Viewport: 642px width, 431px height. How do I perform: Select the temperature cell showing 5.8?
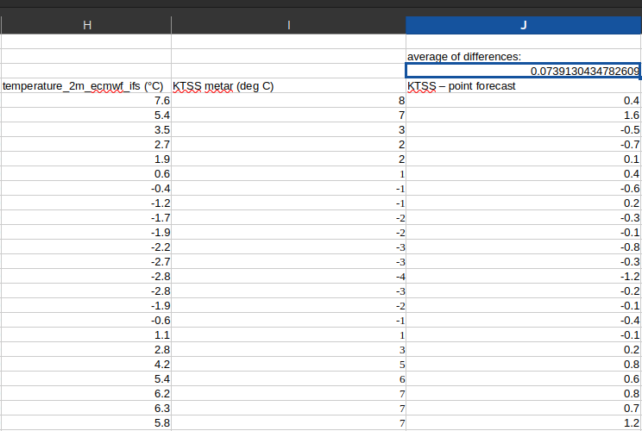[86, 422]
